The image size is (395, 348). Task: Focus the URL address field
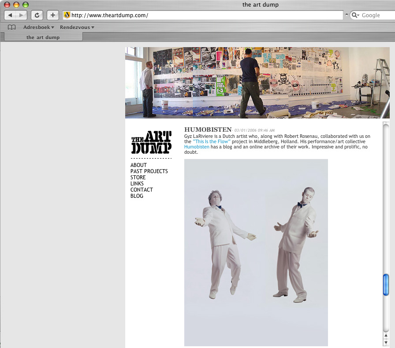(203, 15)
